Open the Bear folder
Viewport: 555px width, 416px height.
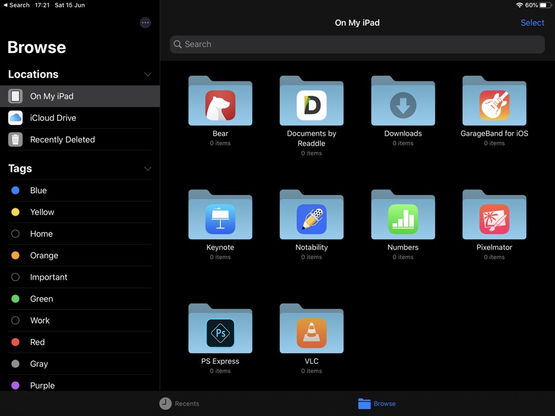pos(220,101)
